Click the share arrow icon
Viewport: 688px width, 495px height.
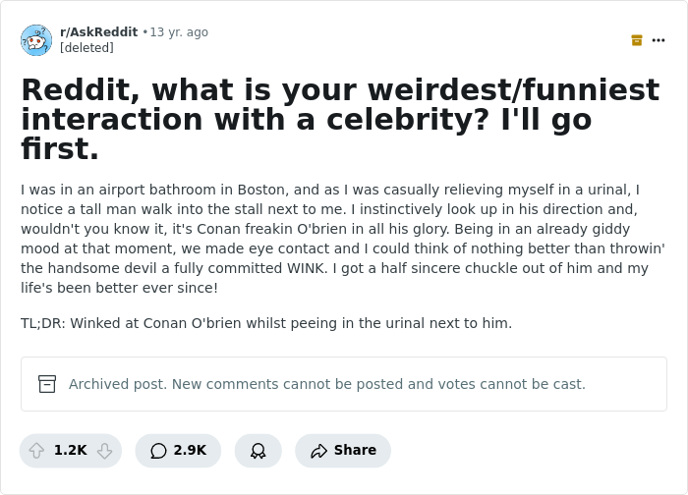point(318,451)
